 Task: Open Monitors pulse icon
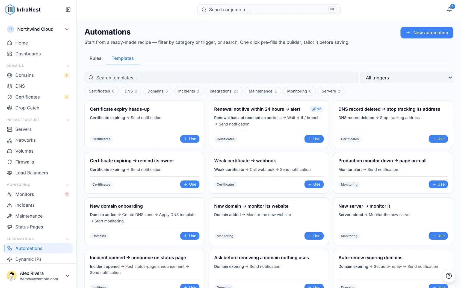click(x=10, y=194)
